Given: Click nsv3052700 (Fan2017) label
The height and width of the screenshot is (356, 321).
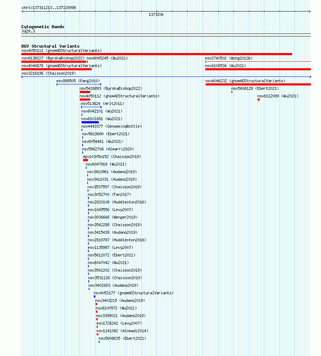Looking at the screenshot, I should coord(109,194).
